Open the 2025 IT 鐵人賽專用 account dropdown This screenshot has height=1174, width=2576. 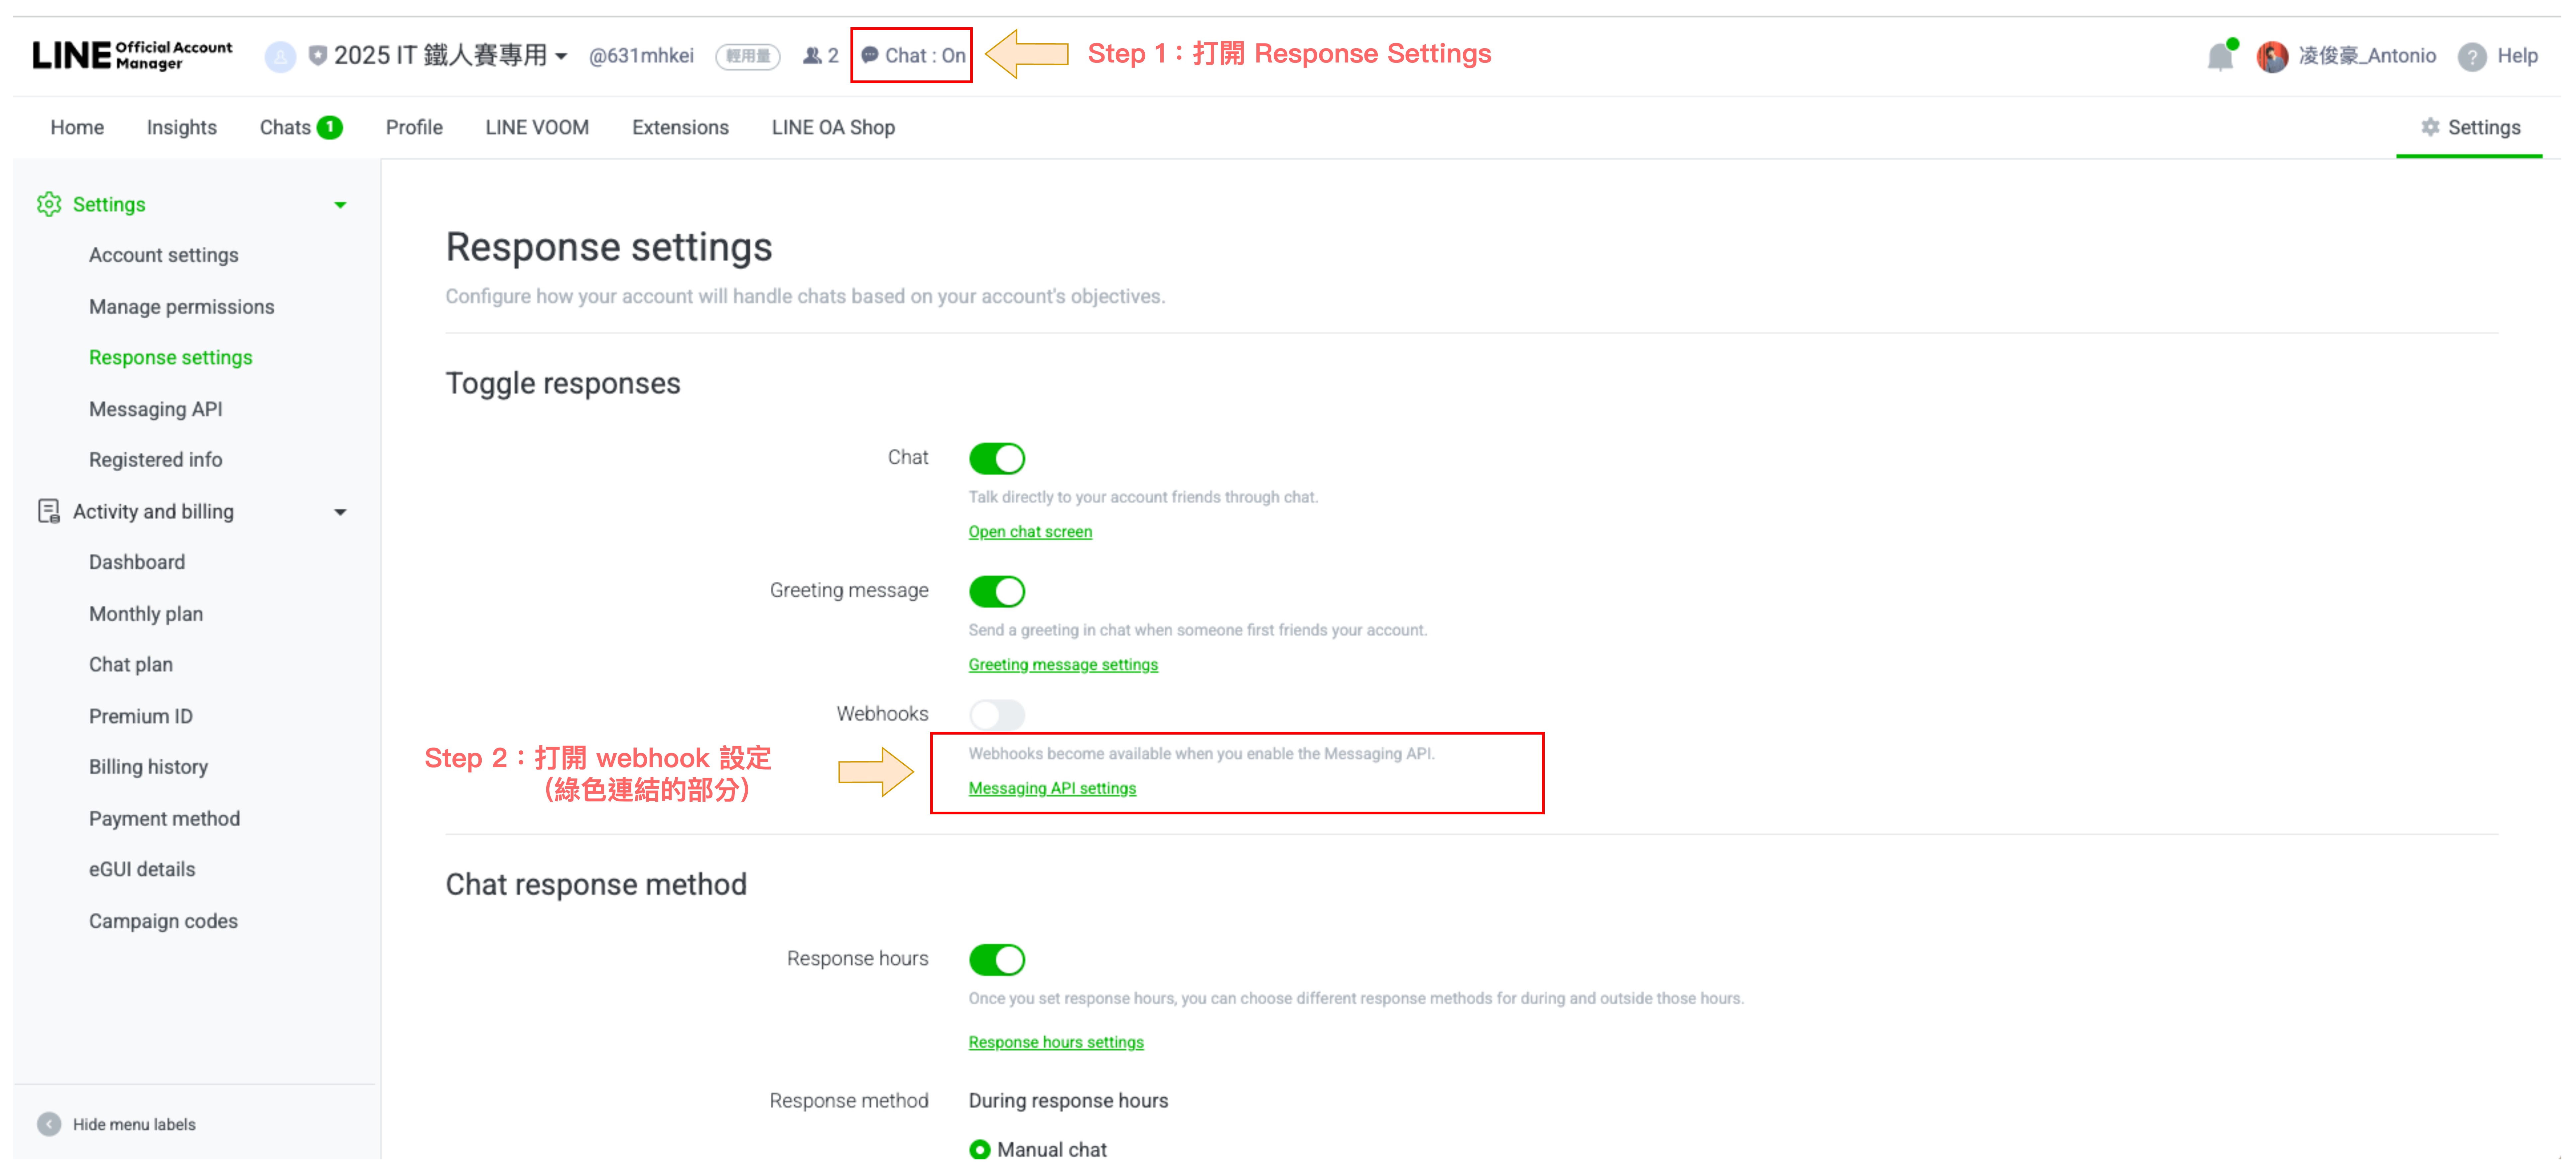(450, 56)
